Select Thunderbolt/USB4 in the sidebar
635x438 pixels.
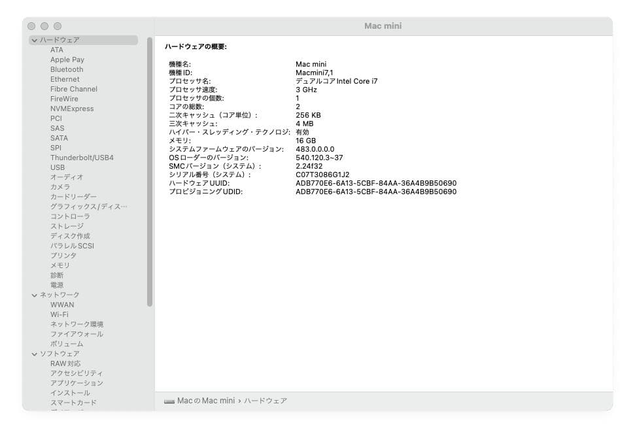pyautogui.click(x=78, y=158)
